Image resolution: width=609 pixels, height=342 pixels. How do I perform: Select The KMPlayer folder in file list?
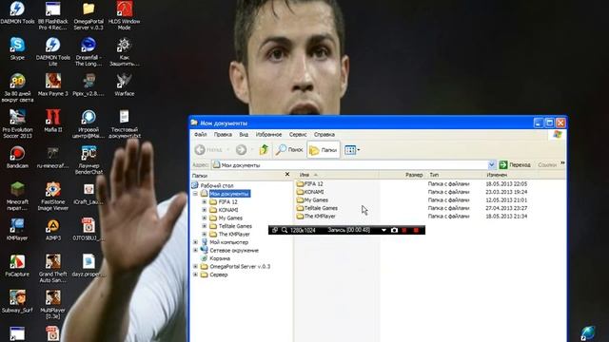point(316,217)
